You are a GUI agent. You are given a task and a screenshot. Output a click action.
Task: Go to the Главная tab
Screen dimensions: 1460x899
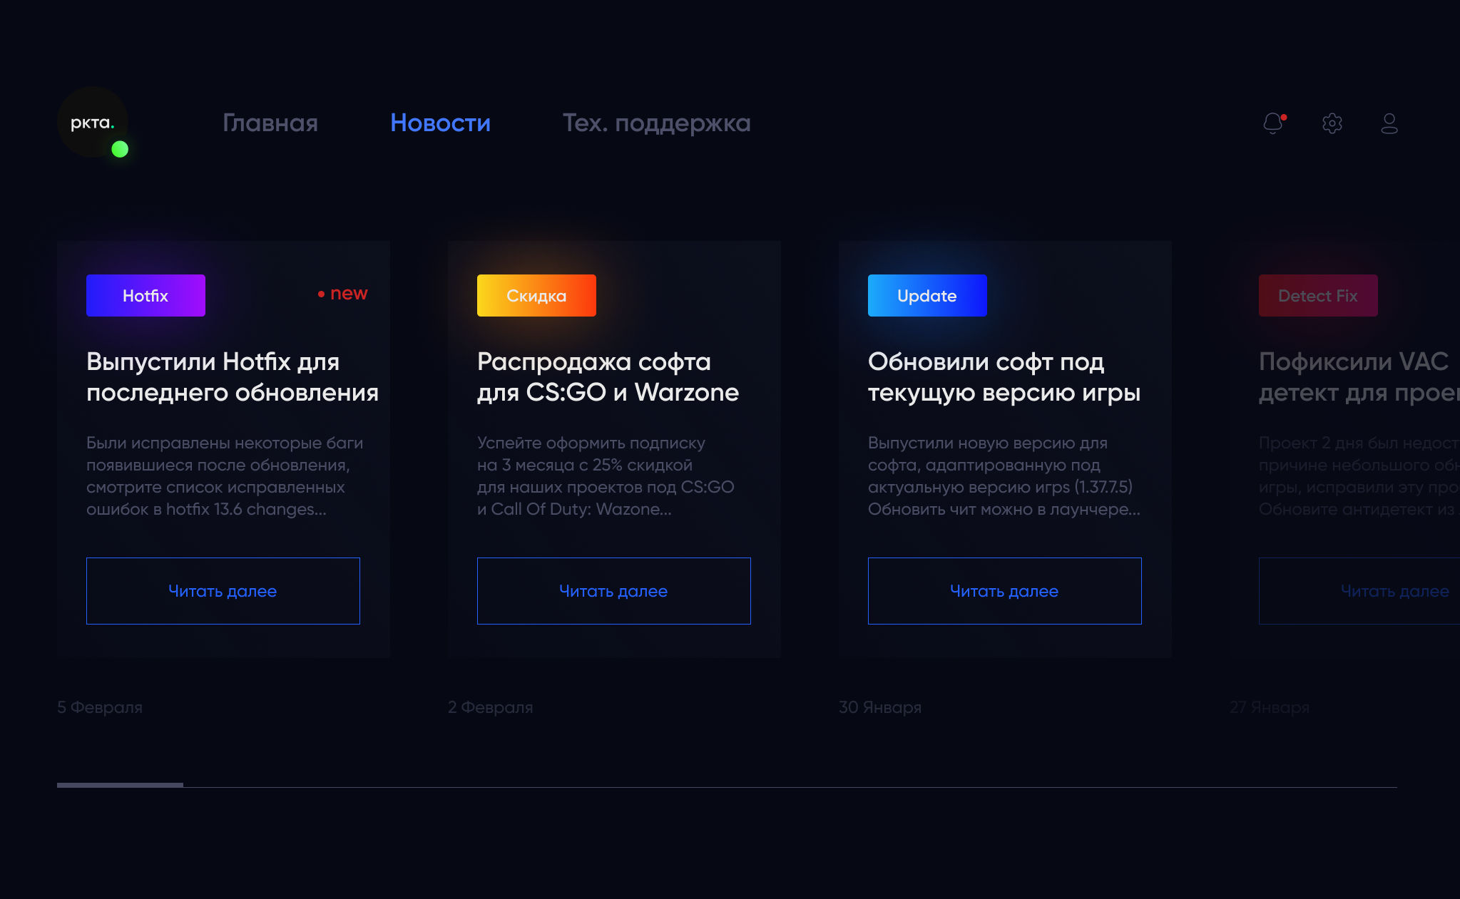click(270, 123)
